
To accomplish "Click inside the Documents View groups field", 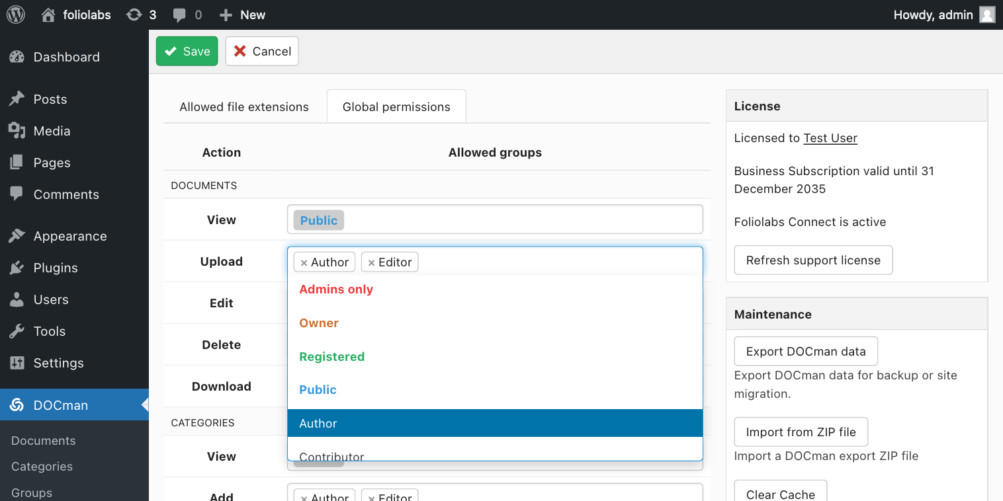I will click(495, 219).
